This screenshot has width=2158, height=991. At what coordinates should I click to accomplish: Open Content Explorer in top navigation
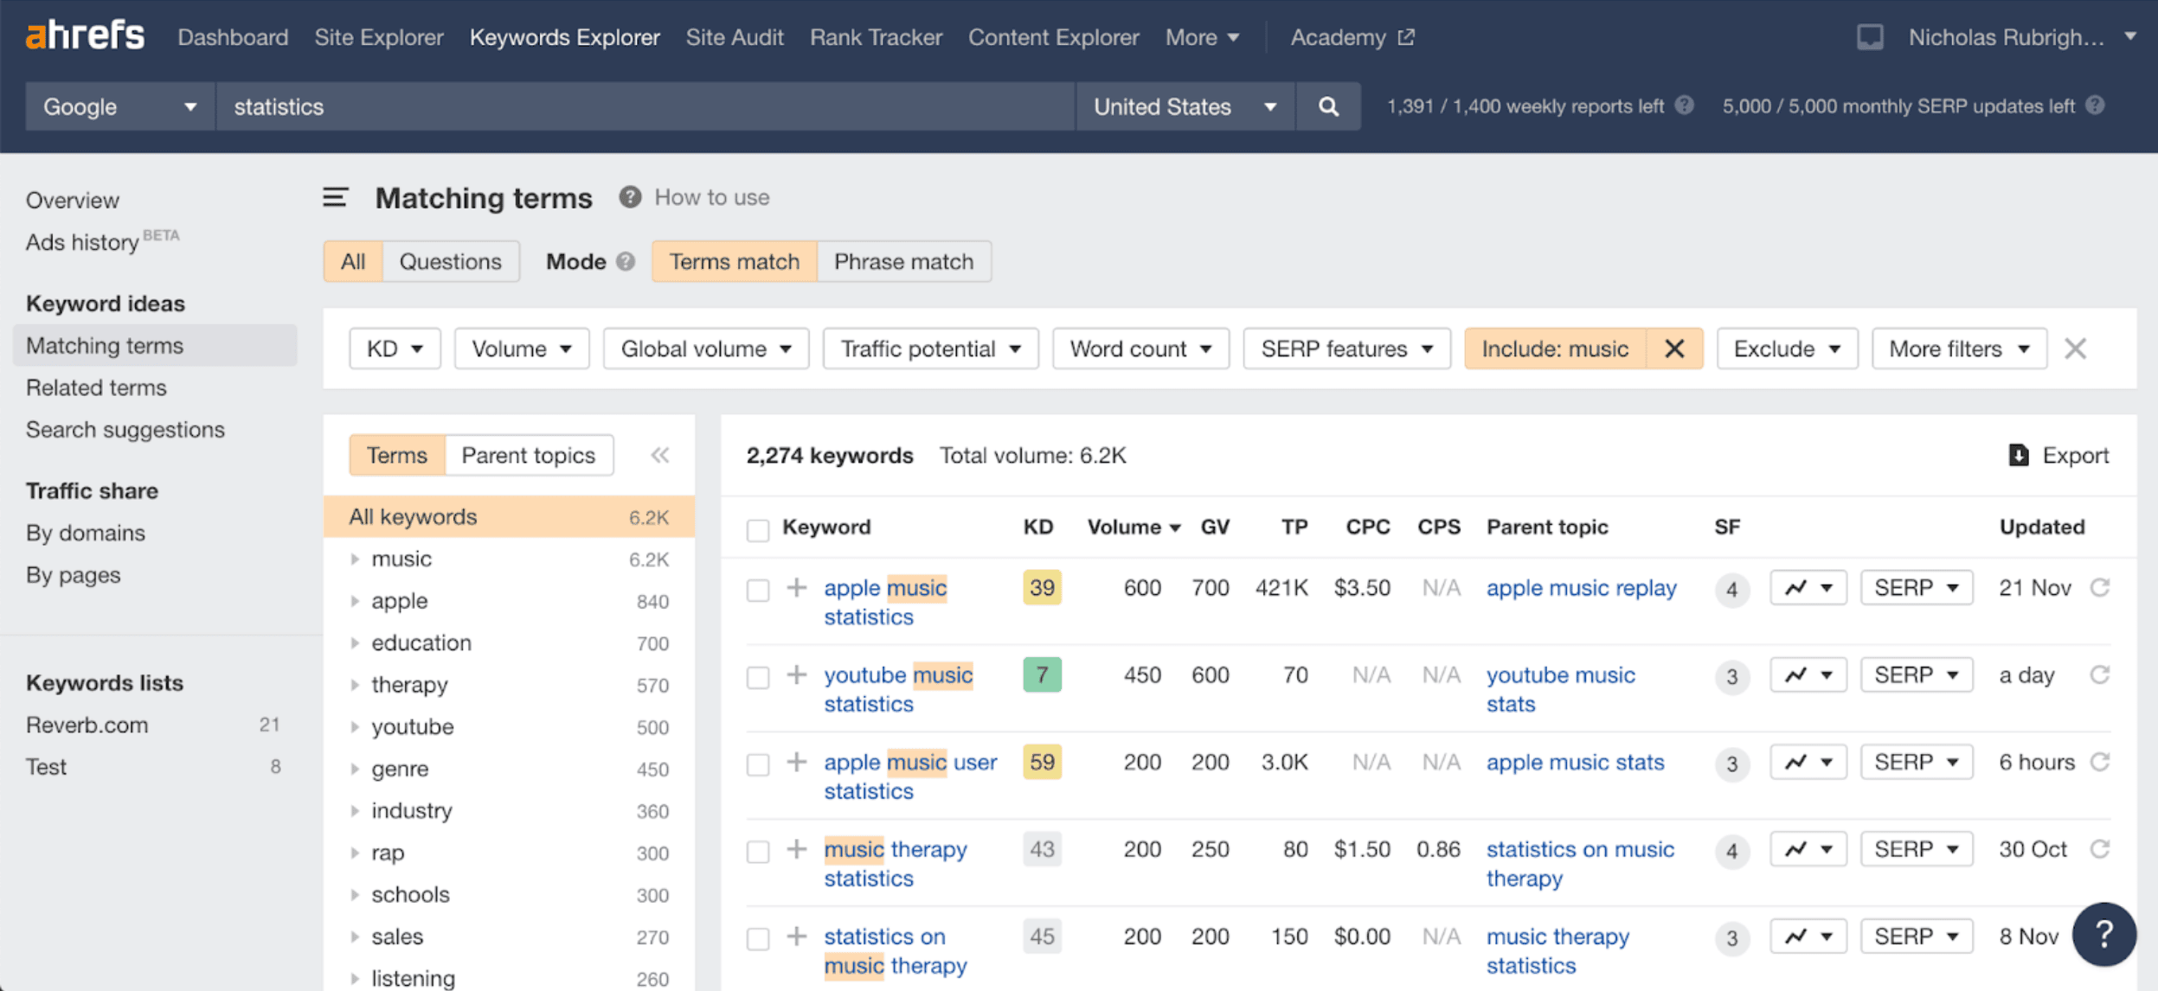coord(1053,37)
